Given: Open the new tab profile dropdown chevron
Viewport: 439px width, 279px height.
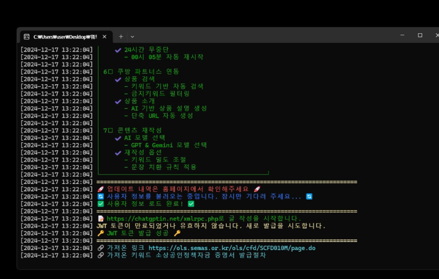Looking at the screenshot, I should [132, 37].
